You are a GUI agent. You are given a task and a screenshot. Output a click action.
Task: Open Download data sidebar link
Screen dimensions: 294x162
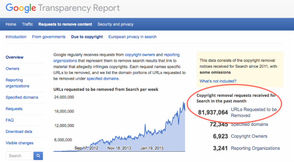(x=19, y=131)
